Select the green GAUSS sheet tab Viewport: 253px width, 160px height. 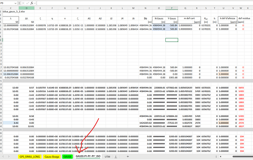tap(67, 156)
